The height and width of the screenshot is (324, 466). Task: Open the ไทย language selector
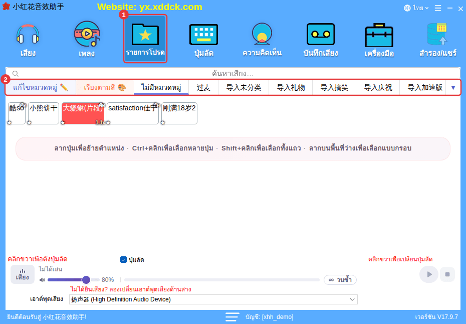click(x=416, y=8)
